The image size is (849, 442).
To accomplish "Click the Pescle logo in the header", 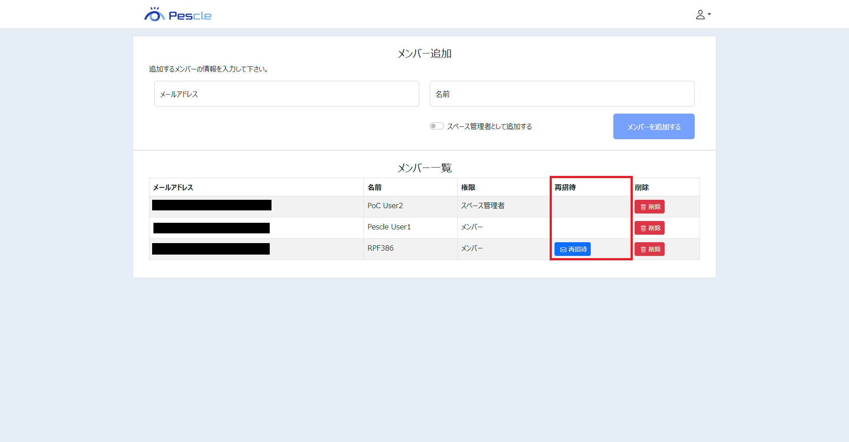I will pyautogui.click(x=178, y=15).
